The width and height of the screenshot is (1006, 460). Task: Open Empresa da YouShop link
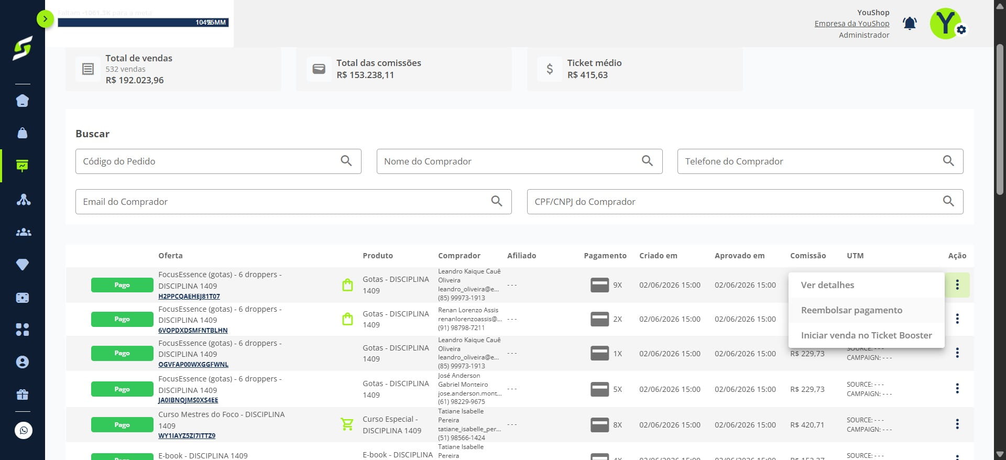[852, 24]
